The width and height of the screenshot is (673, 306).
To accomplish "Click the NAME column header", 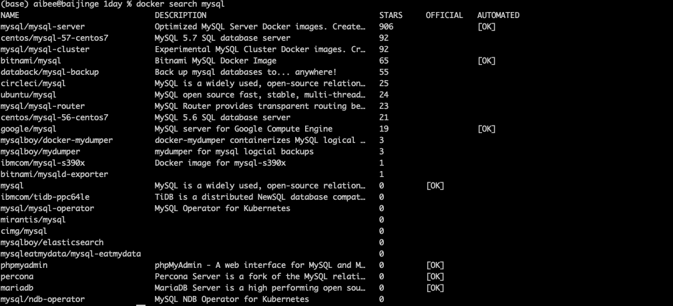I will pyautogui.click(x=10, y=15).
